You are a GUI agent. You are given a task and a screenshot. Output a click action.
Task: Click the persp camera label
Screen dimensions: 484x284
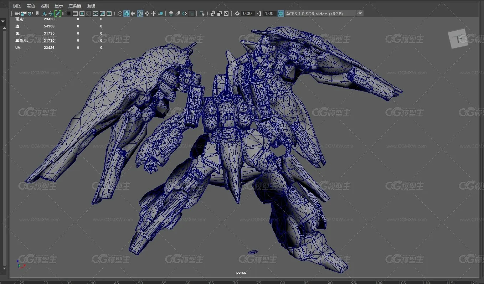241,273
